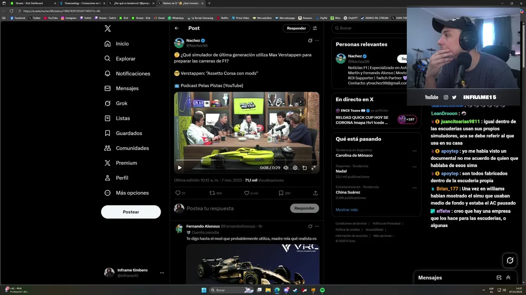This screenshot has height=295, width=526.
Task: Expand Más opciones in the sidebar
Action: coord(127,193)
